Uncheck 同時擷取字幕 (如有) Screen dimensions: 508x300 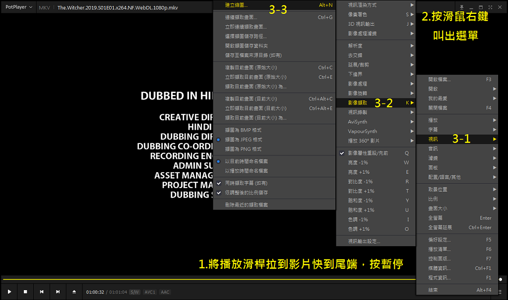tap(274, 183)
